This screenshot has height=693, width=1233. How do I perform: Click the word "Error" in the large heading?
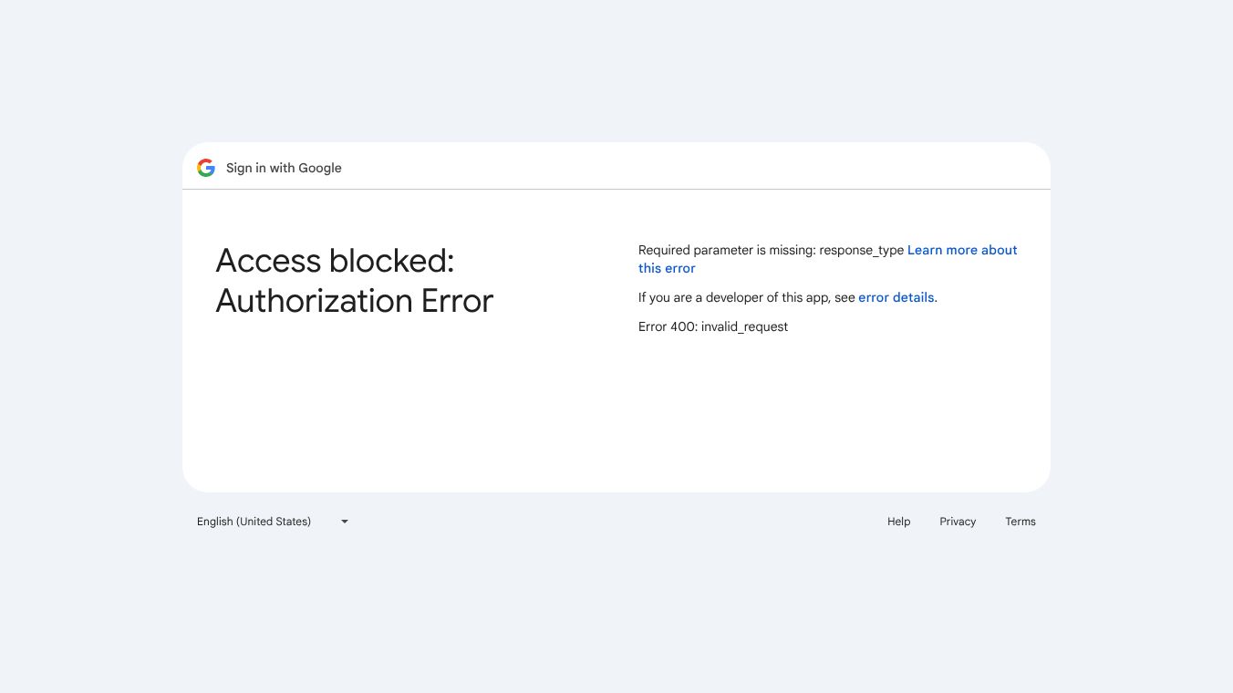457,301
